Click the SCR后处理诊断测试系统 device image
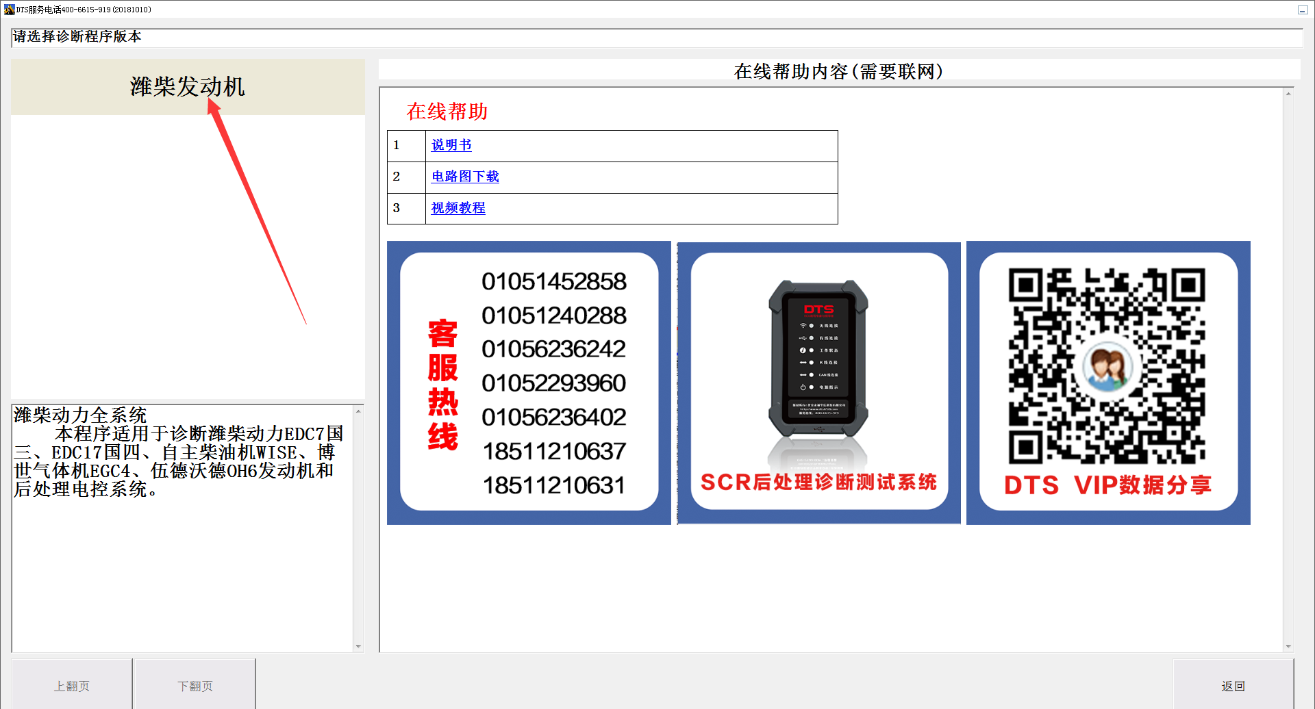The width and height of the screenshot is (1315, 709). pyautogui.click(x=819, y=383)
